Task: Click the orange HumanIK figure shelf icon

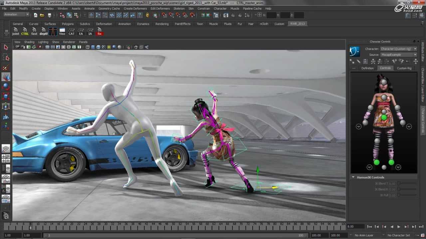Action: (53, 32)
